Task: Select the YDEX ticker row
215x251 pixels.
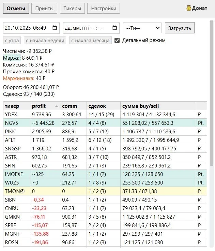Action: pos(105,115)
